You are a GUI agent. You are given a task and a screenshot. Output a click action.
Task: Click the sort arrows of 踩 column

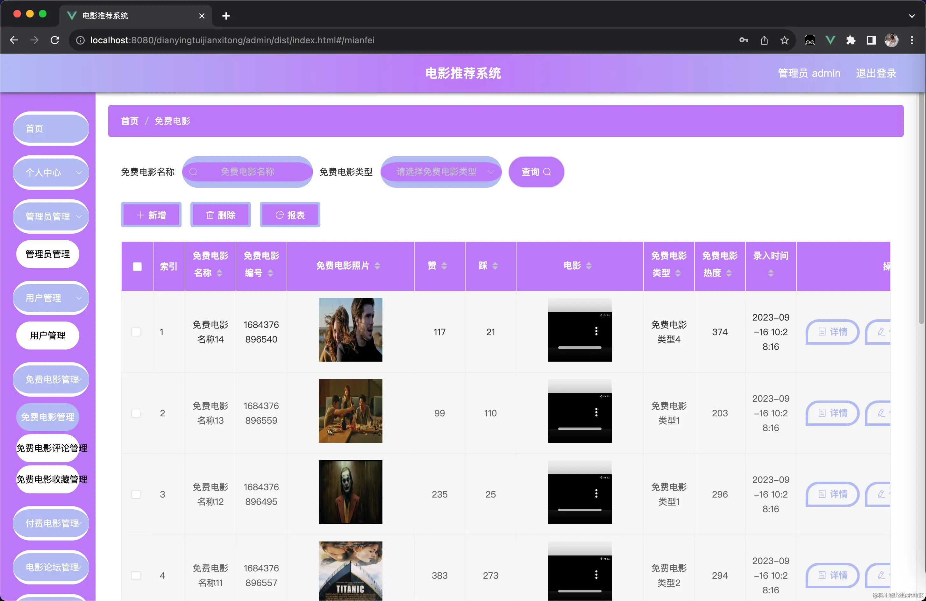pyautogui.click(x=495, y=266)
